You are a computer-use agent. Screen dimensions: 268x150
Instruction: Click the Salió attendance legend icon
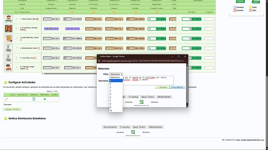point(250,10)
